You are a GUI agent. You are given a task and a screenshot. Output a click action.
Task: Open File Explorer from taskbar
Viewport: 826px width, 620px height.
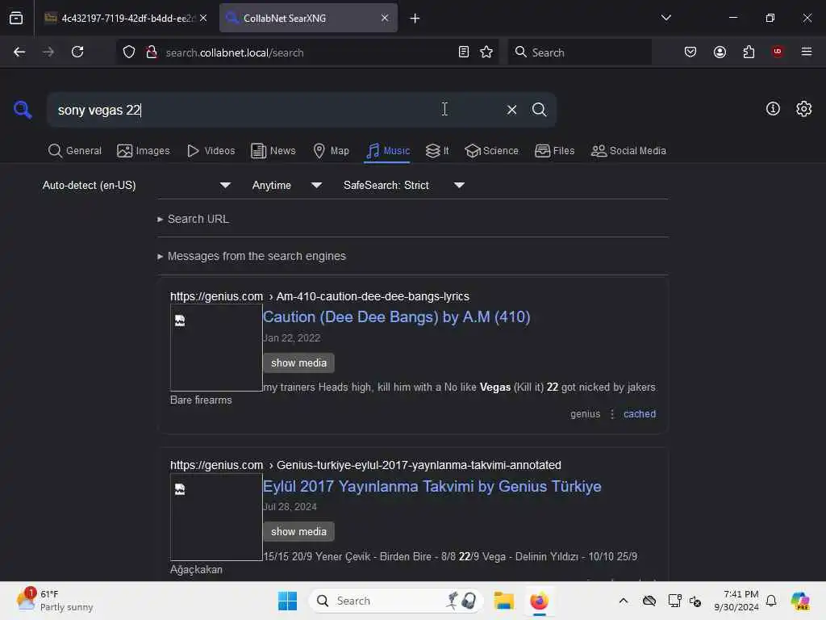503,601
